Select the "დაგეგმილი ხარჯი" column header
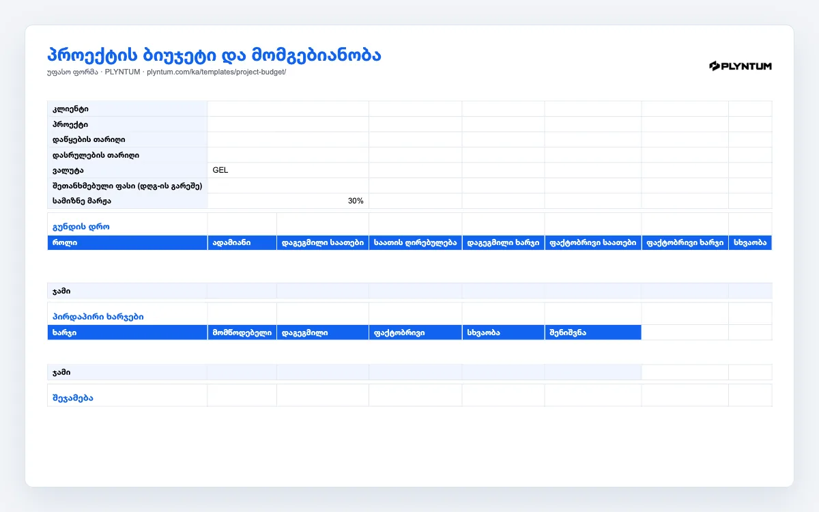Image resolution: width=819 pixels, height=512 pixels. 503,242
